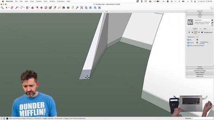
Task: Click the Background color swatch
Action: point(197,37)
